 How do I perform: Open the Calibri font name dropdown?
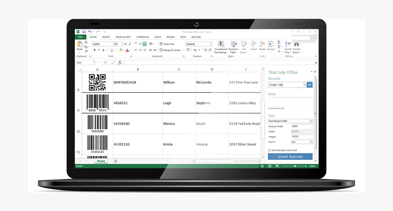point(112,44)
